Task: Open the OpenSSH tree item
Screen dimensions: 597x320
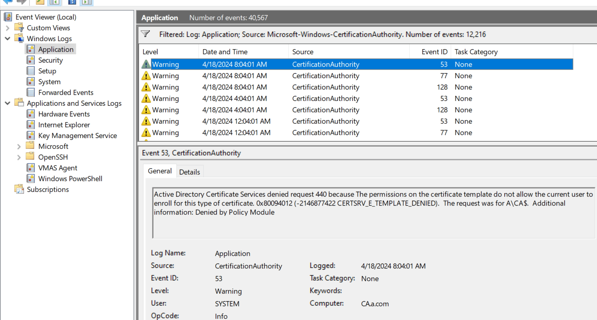Action: (x=53, y=157)
